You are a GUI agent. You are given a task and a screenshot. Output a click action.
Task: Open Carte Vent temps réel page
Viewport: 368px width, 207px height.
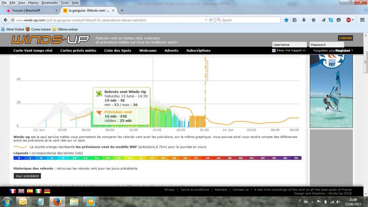point(33,51)
